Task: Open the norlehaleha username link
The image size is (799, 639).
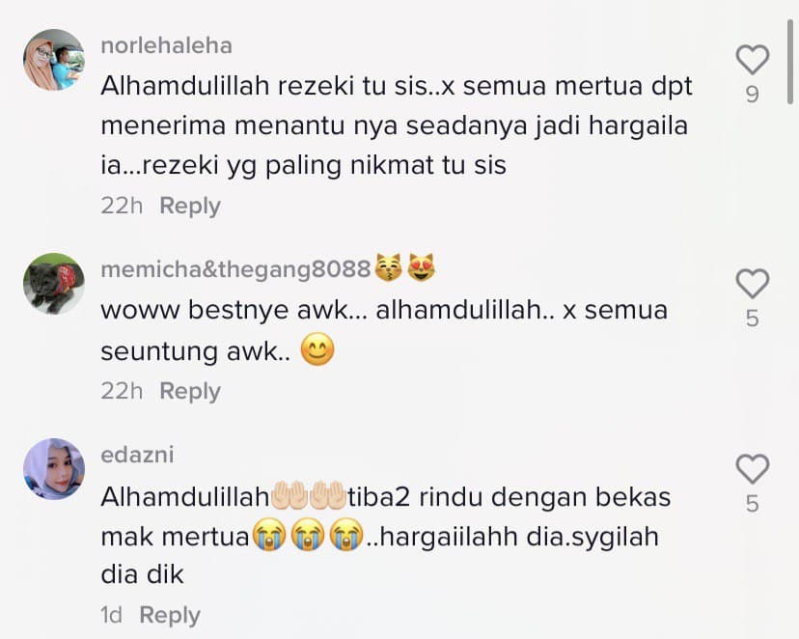Action: (x=167, y=45)
